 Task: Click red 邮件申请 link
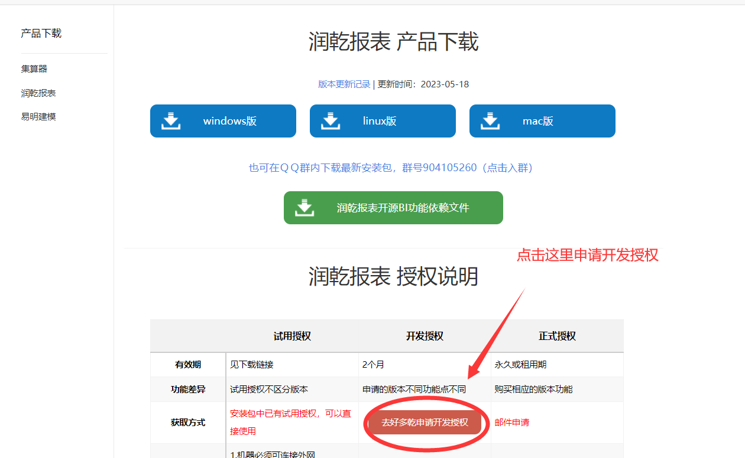click(512, 423)
